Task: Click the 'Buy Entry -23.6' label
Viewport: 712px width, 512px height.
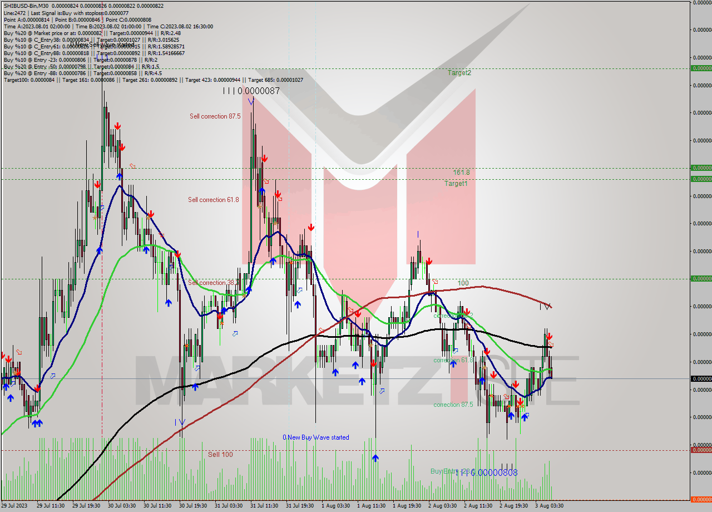Action: click(452, 471)
